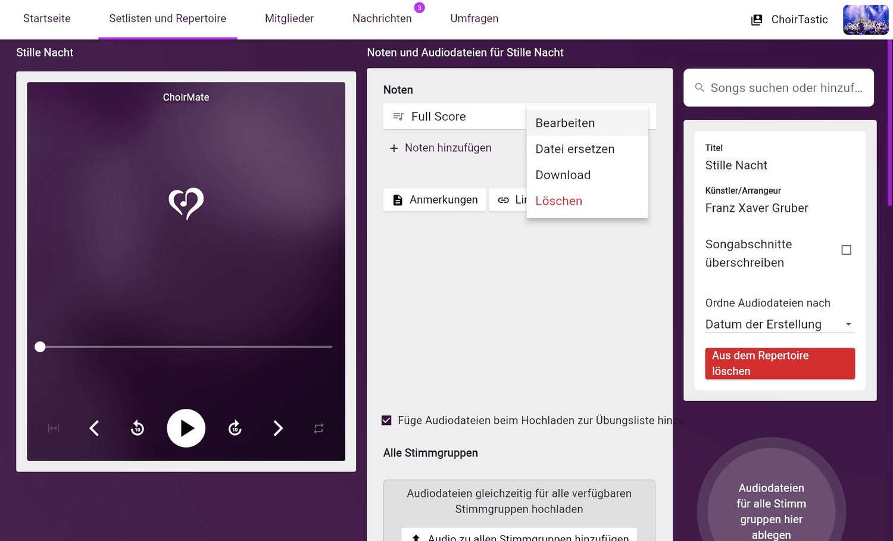
Task: Click the Alle Stimmgruppen heading
Action: coord(430,453)
